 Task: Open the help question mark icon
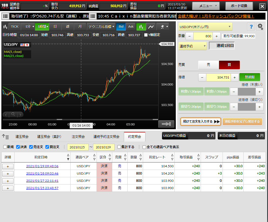[x=251, y=27]
